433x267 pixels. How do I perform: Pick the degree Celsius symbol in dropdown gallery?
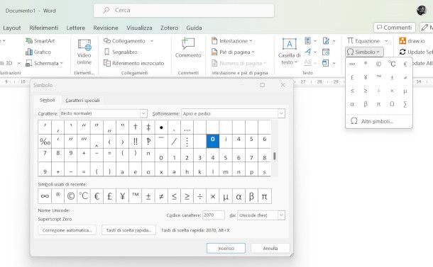[392, 64]
